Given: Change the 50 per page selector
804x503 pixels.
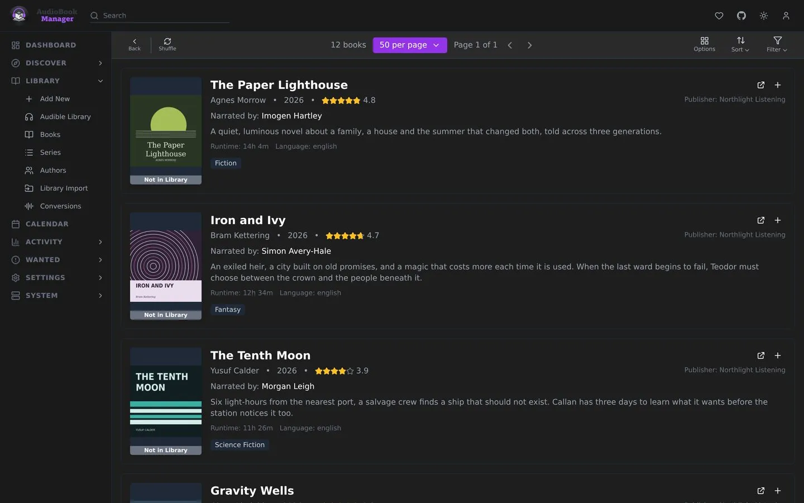Looking at the screenshot, I should [410, 45].
